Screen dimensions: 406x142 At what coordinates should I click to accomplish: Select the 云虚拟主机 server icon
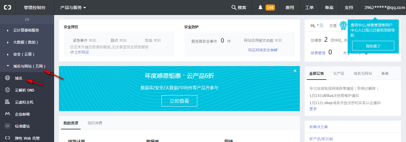point(8,102)
